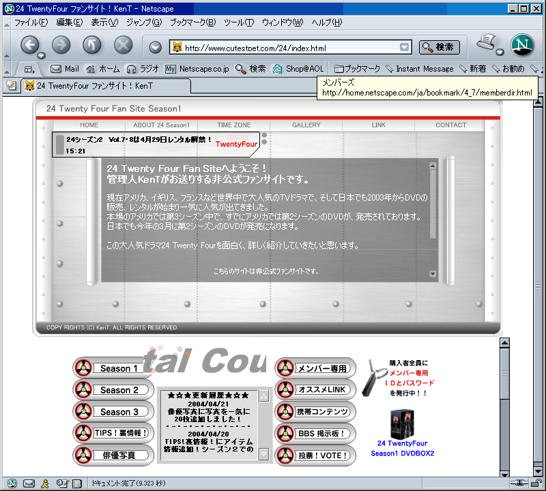
Task: Open ラジオ (Radio) from personal toolbar
Action: (143, 69)
